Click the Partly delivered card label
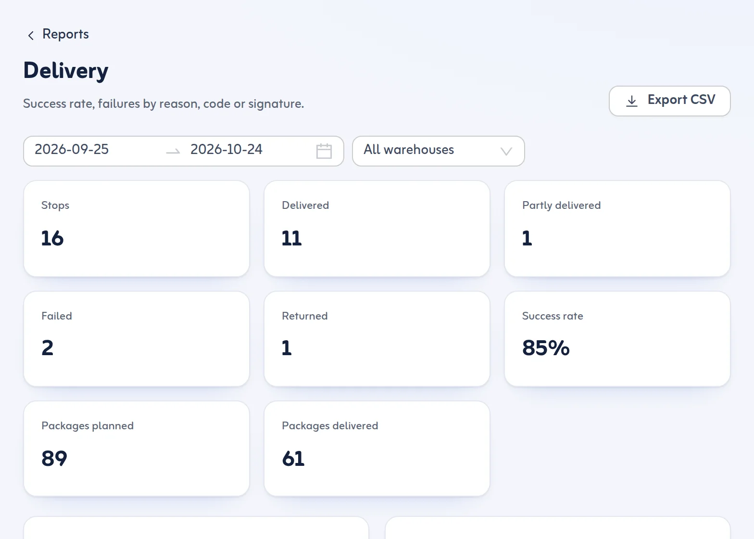 pos(561,205)
